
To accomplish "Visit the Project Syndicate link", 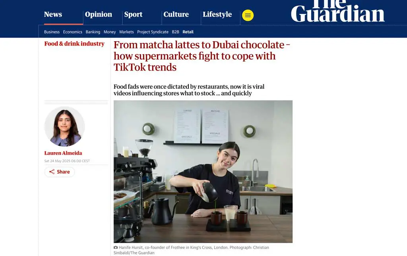I will click(x=153, y=32).
